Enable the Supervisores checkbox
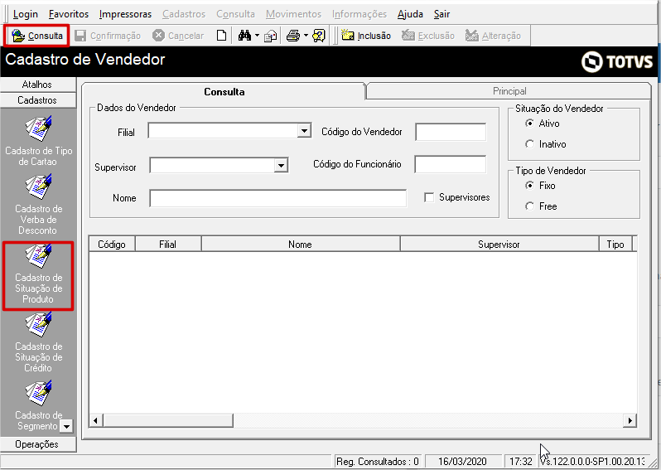The width and height of the screenshot is (661, 470). pyautogui.click(x=429, y=197)
